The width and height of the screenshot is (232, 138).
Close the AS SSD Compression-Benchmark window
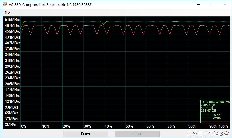pos(225,4)
